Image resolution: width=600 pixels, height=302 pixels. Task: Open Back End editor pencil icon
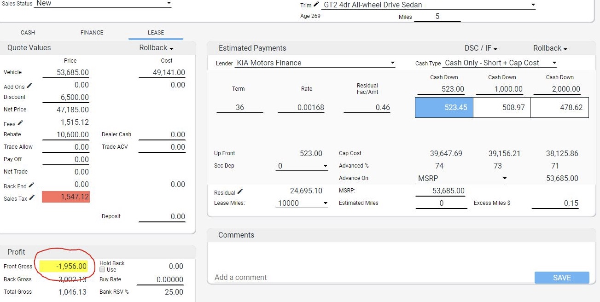click(31, 185)
